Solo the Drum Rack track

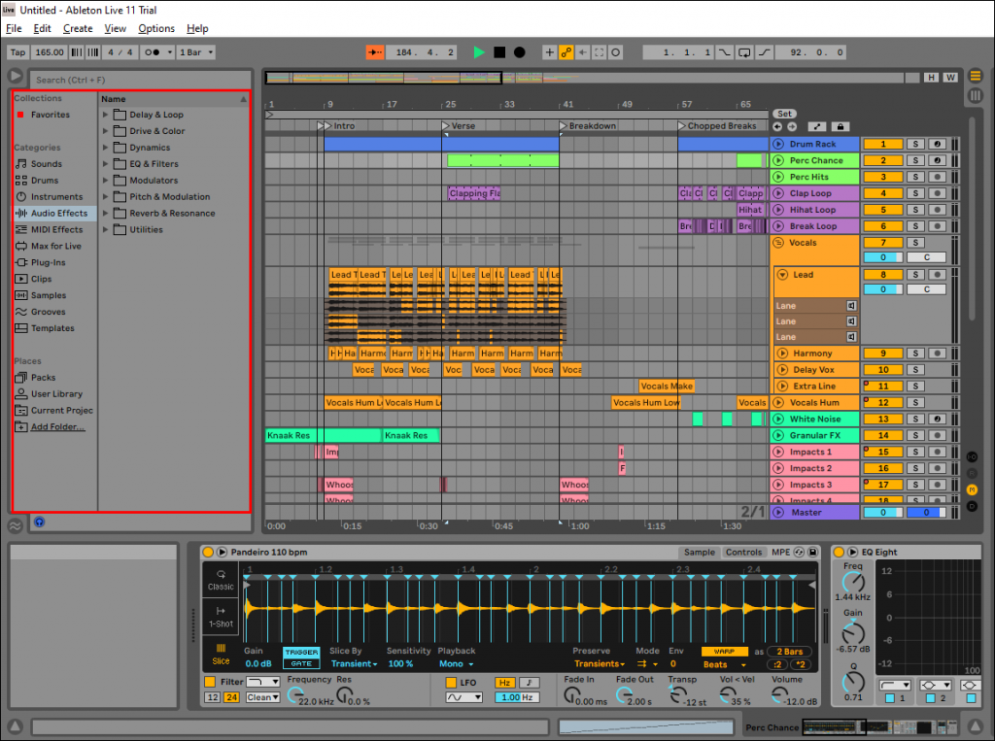click(915, 144)
